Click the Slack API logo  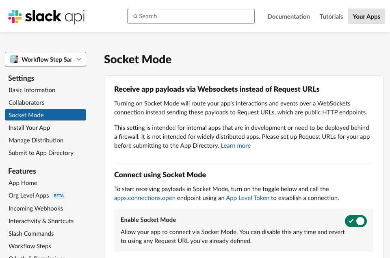46,17
